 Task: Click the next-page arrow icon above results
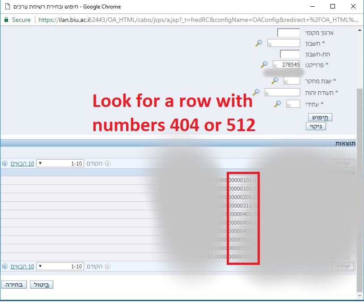pos(4,163)
